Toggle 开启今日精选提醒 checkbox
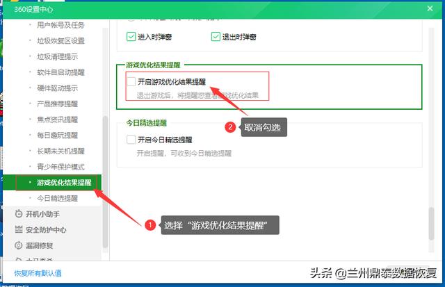 click(131, 140)
